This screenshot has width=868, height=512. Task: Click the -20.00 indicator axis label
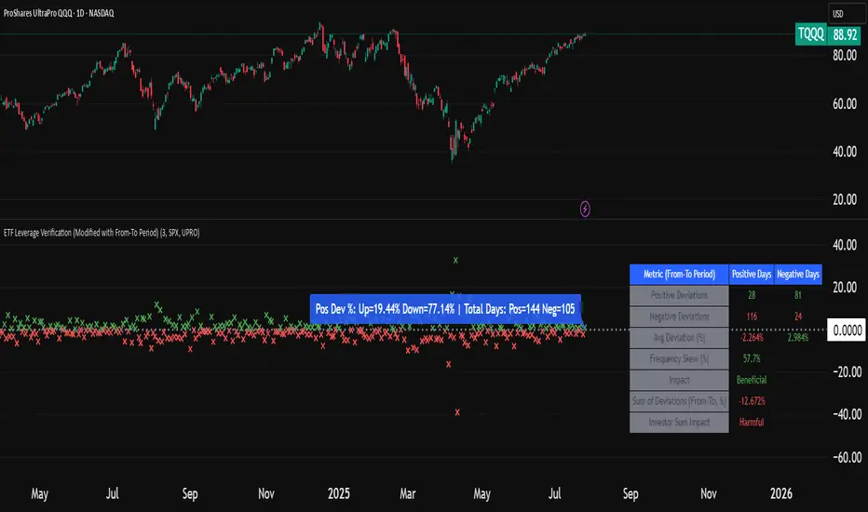[847, 372]
